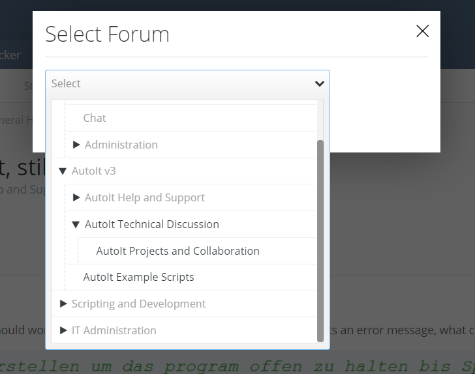Viewport: 475px width, 374px height.
Task: Expand the IT Administration category
Action: coord(63,330)
